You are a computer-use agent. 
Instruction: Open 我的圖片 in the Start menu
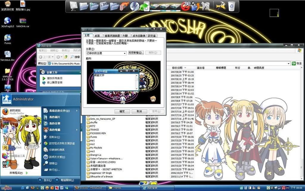click(x=55, y=117)
